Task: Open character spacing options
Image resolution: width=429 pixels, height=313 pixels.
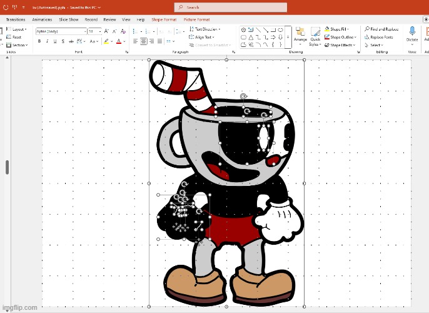Action: click(81, 41)
